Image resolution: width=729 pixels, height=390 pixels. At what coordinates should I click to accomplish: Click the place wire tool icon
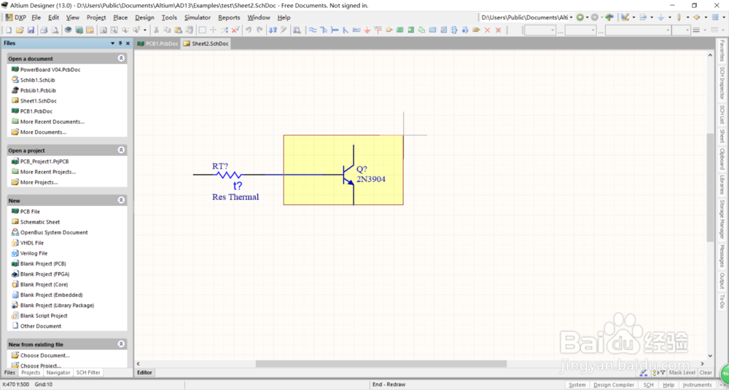[x=313, y=30]
